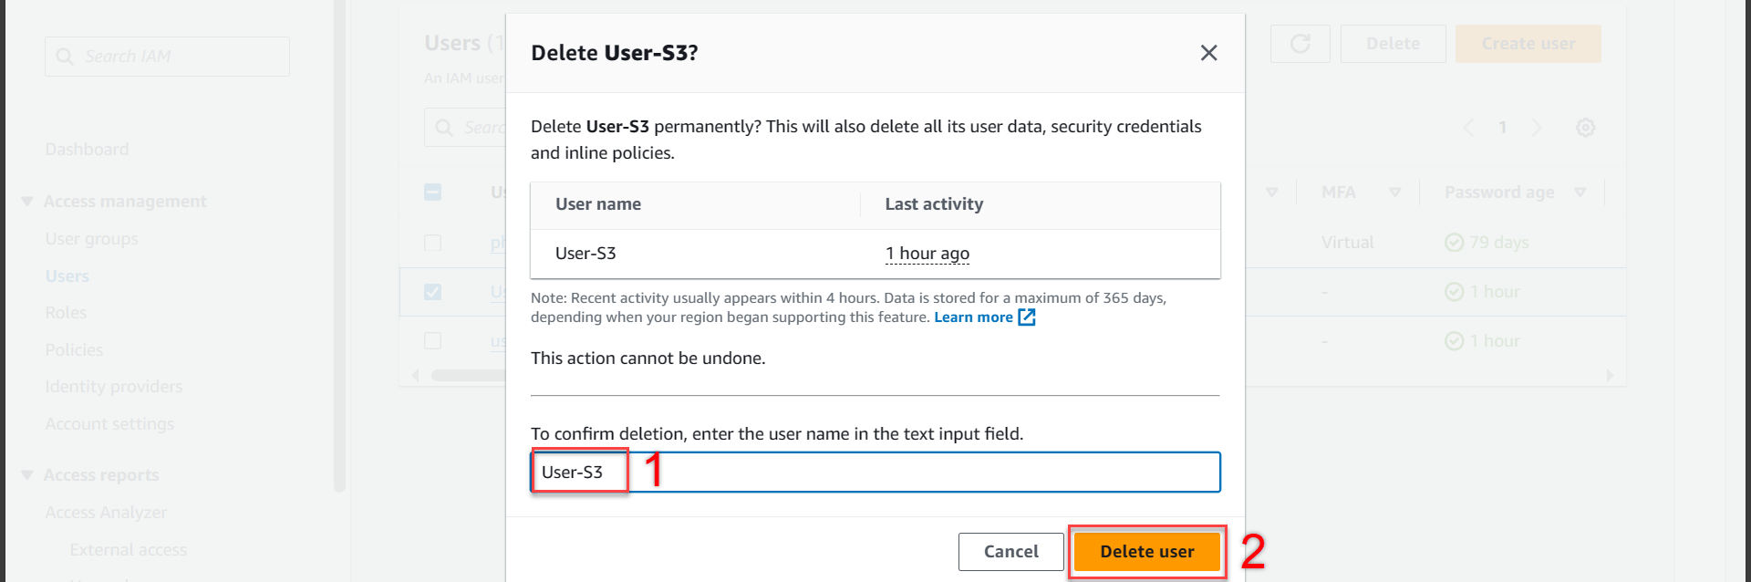The width and height of the screenshot is (1751, 582).
Task: Sort by the MFA column arrow
Action: (1394, 192)
